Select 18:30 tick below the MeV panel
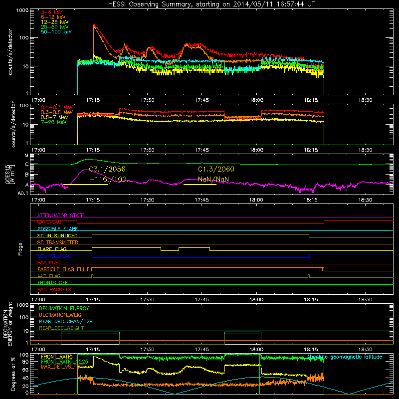Viewport: 399px width, 399px height. pyautogui.click(x=365, y=150)
